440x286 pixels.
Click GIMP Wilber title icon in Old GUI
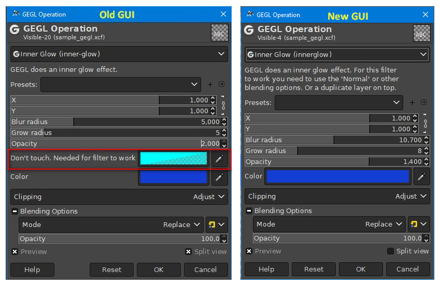pyautogui.click(x=16, y=13)
